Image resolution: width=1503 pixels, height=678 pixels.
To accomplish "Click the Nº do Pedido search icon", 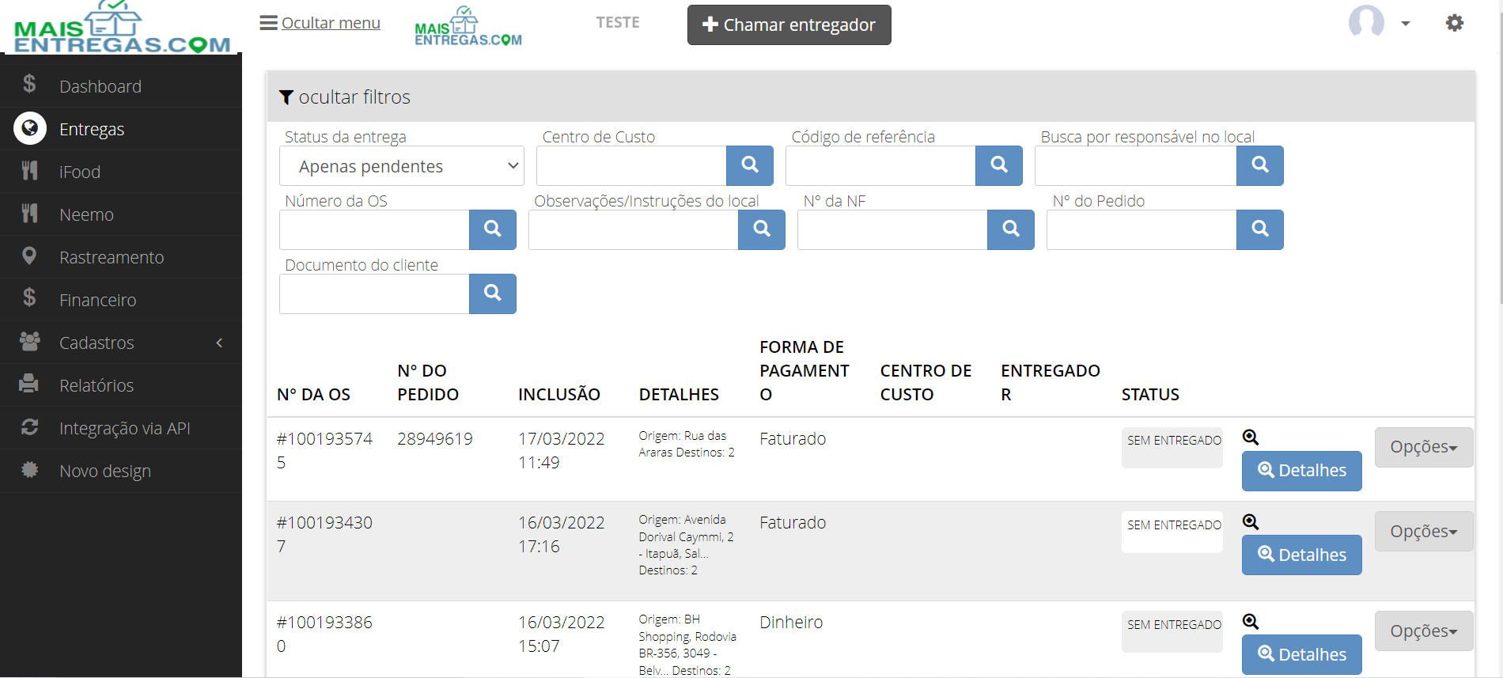I will [1260, 229].
